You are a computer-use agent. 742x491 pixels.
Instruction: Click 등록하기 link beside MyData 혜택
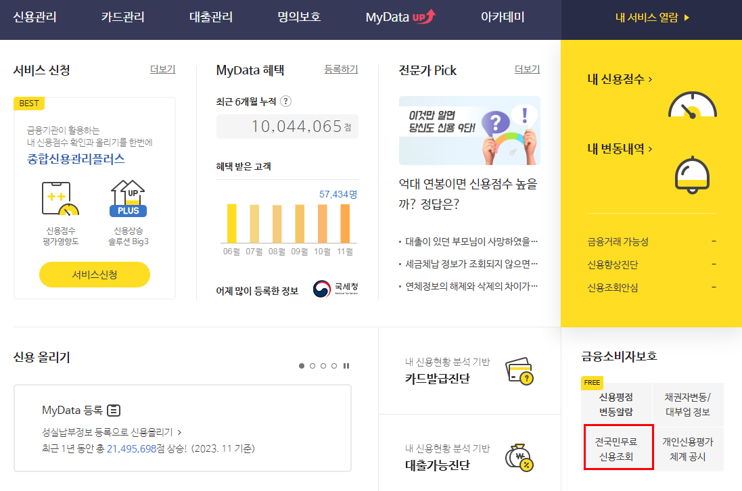click(341, 69)
